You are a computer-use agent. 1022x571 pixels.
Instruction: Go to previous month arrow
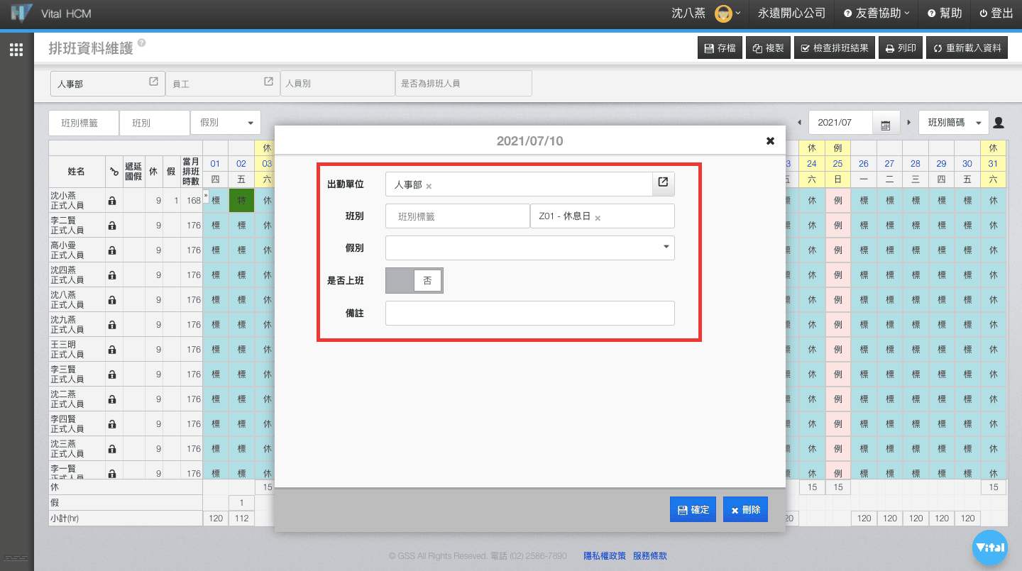click(x=800, y=123)
